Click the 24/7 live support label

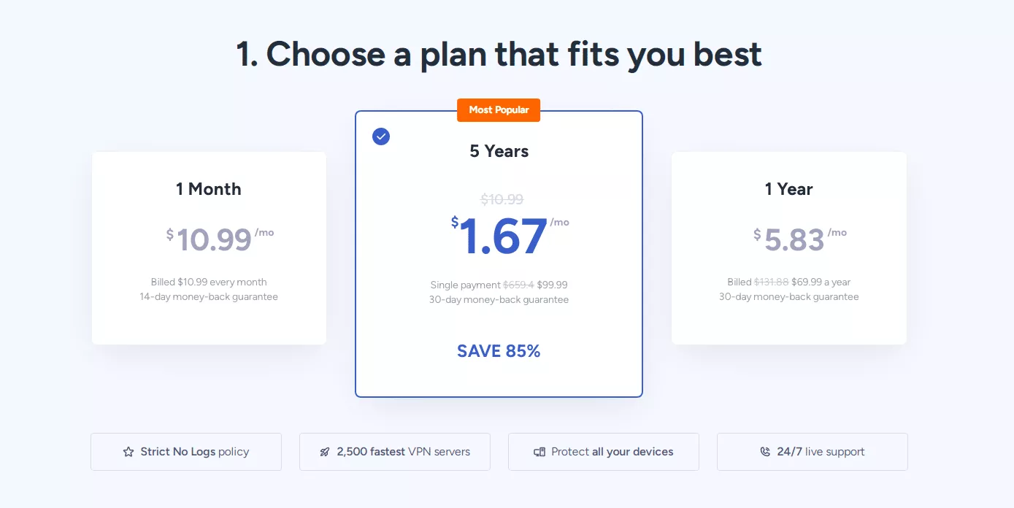point(821,452)
